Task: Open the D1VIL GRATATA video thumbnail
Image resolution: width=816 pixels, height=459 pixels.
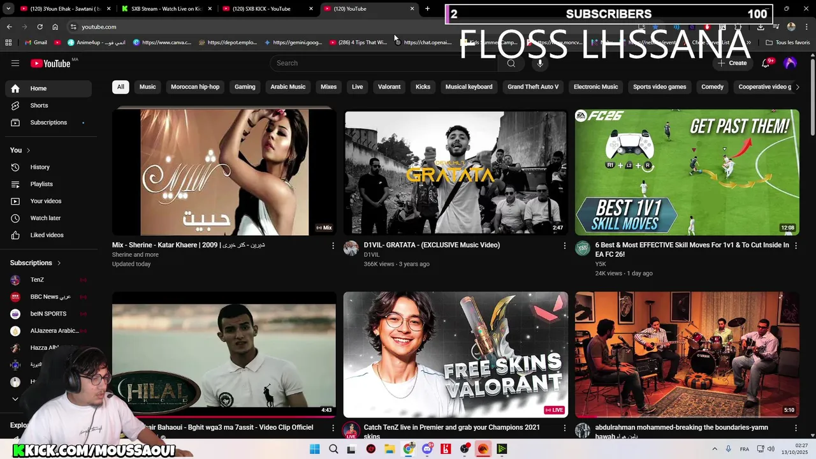Action: point(455,172)
